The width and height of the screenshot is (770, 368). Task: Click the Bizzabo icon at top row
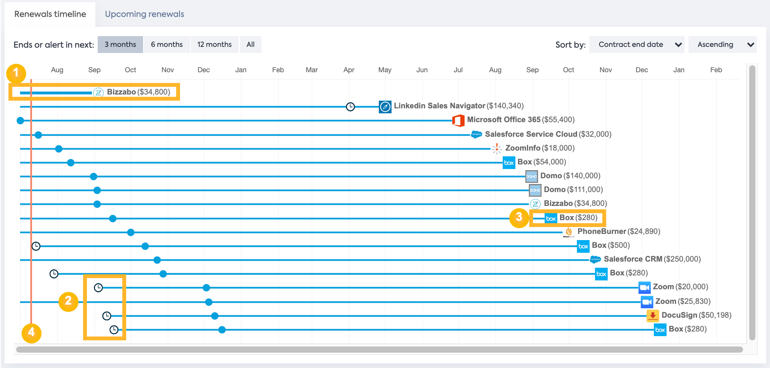[x=98, y=93]
